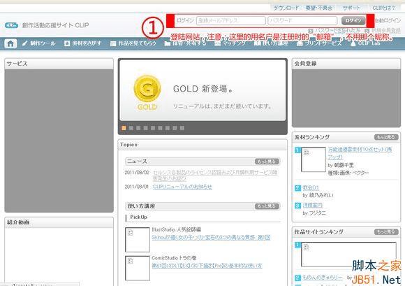Open the 万能流通雲素材10点セット link
This screenshot has height=286, width=405.
coord(360,153)
